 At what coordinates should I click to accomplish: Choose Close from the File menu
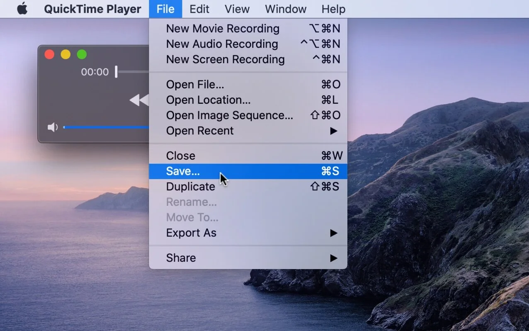point(248,156)
